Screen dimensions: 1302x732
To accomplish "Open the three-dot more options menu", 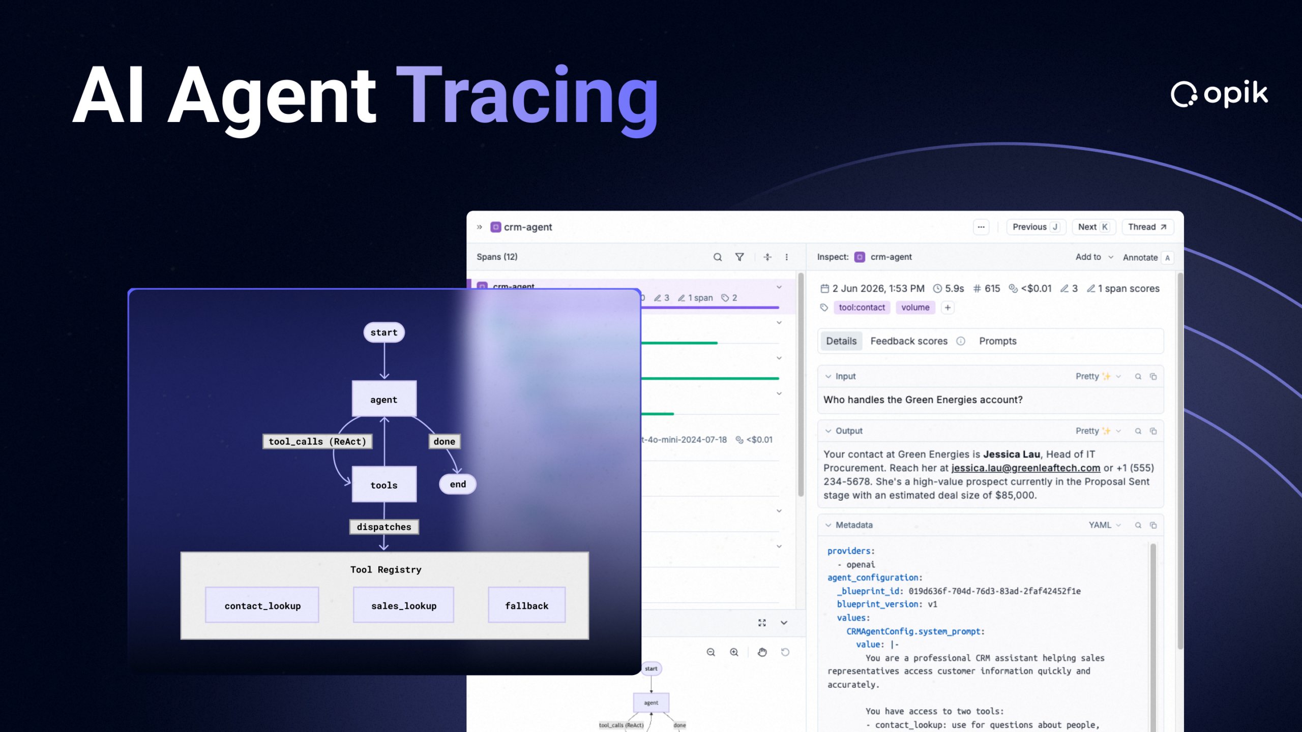I will (981, 227).
